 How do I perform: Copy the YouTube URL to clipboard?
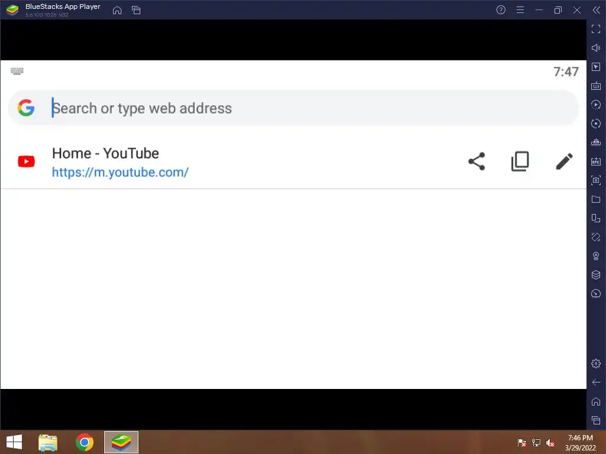tap(520, 161)
